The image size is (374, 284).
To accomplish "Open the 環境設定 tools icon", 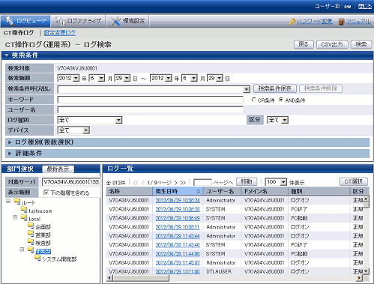I will click(x=115, y=21).
